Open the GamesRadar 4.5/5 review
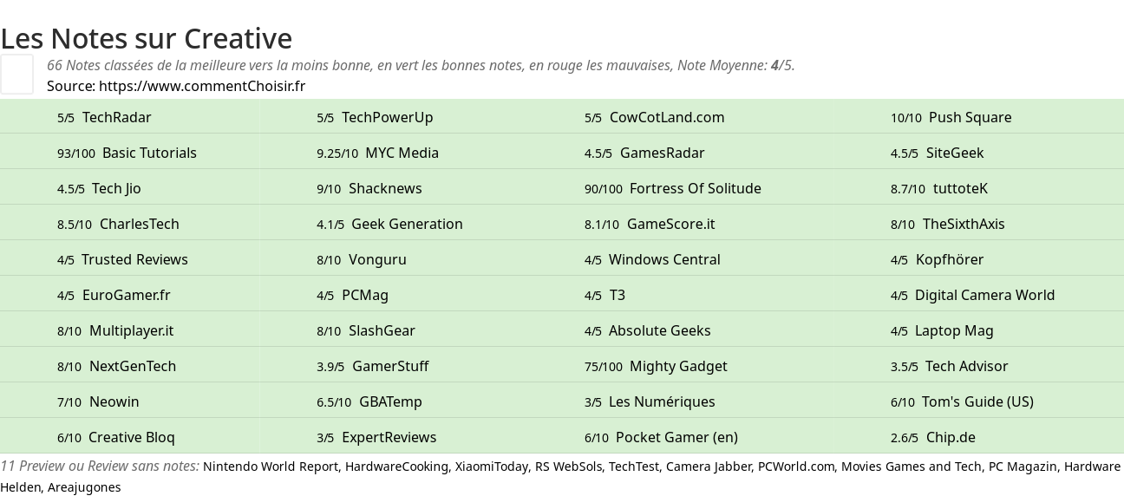Screen dimensions: 1124x496 coord(644,153)
